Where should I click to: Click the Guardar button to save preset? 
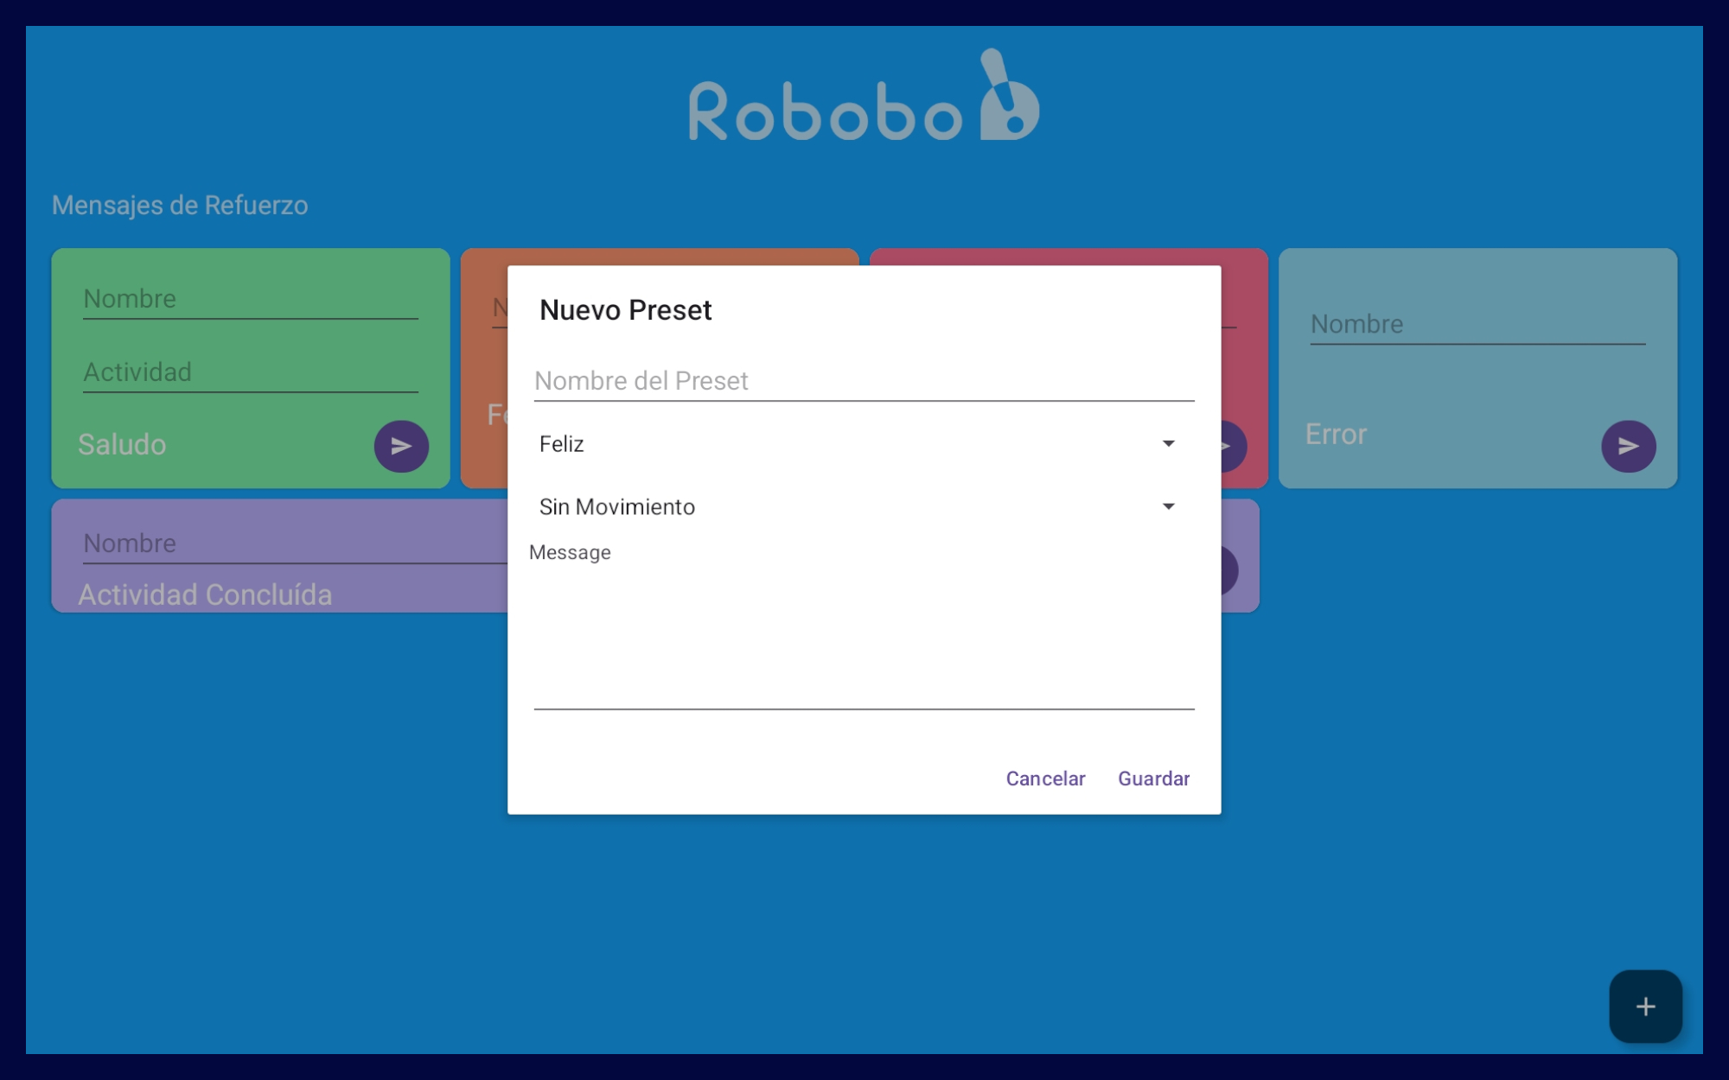pos(1153,778)
